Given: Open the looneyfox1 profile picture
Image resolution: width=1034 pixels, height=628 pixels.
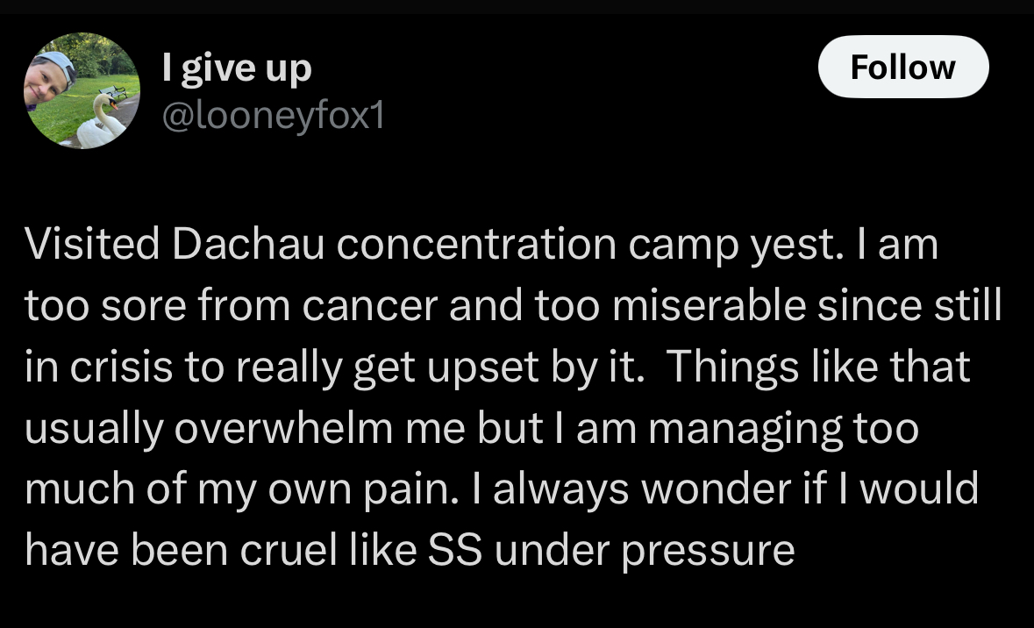Looking at the screenshot, I should (82, 90).
